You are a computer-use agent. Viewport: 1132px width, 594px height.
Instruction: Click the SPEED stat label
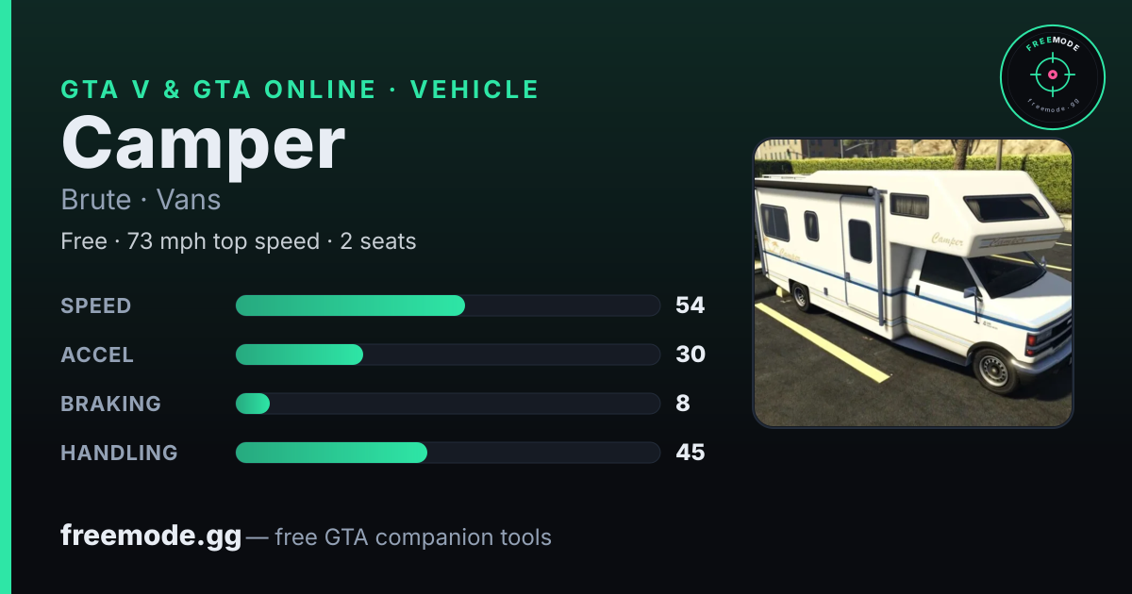[x=96, y=305]
